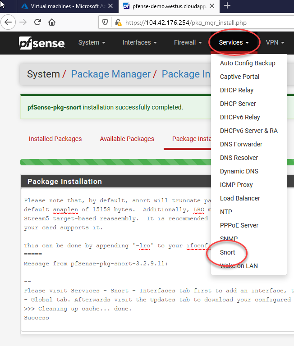
Task: Reload the current page
Action: click(x=37, y=22)
